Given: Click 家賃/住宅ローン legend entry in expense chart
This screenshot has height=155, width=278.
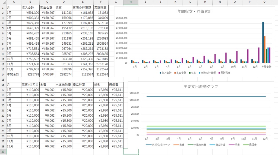Looking at the screenshot, I should tap(158, 144).
